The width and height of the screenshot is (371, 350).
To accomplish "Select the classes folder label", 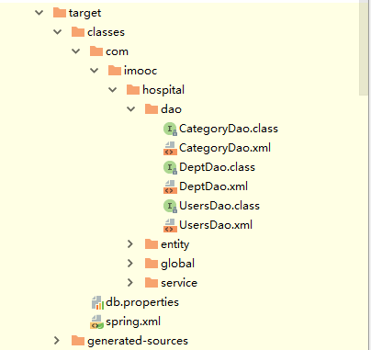I will [106, 32].
